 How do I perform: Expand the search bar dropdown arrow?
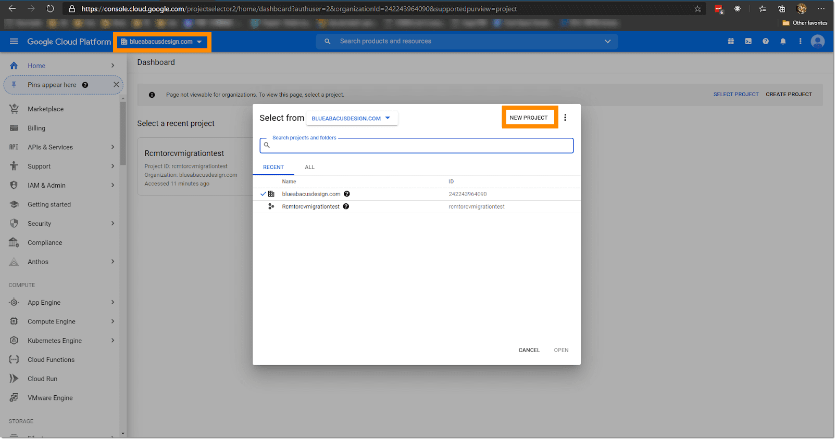coord(607,42)
